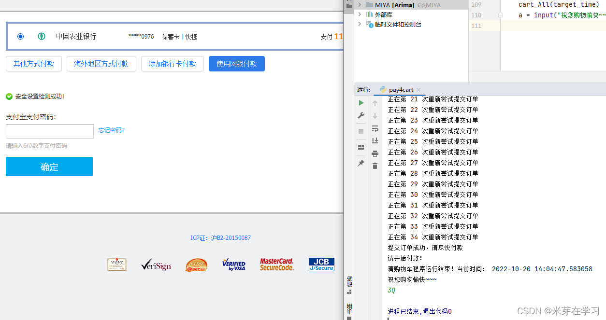Click console line 提交订单成功，请尽快付款
The image size is (606, 320).
click(425, 248)
